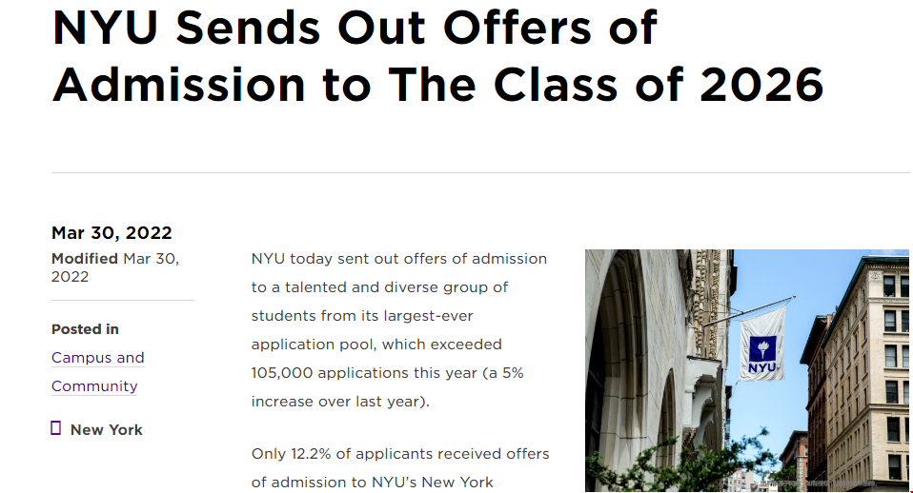Click the location icon beside New York

click(x=56, y=428)
